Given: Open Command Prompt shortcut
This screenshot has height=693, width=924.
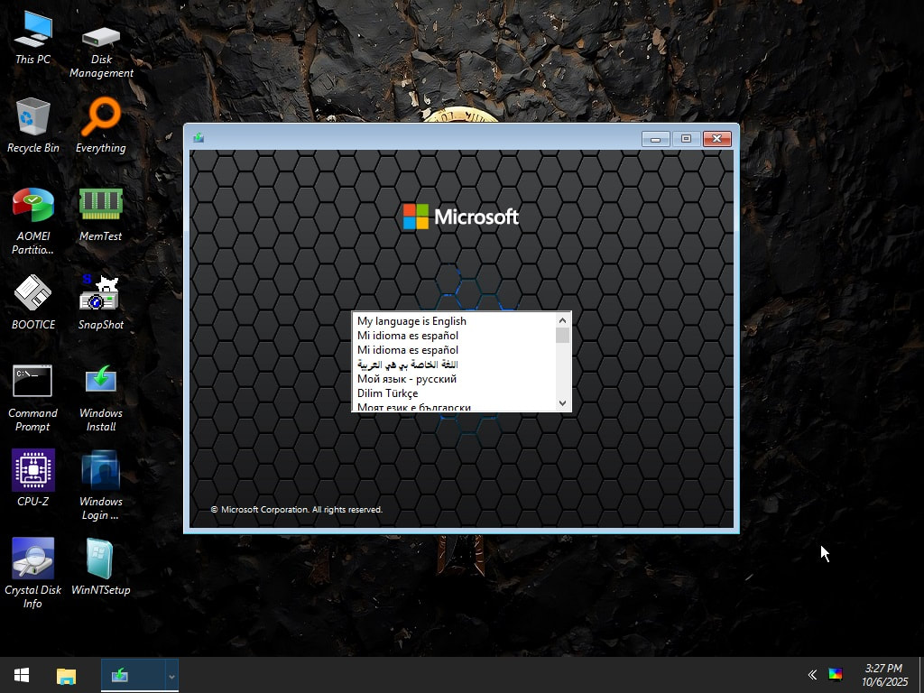Looking at the screenshot, I should pos(32,382).
